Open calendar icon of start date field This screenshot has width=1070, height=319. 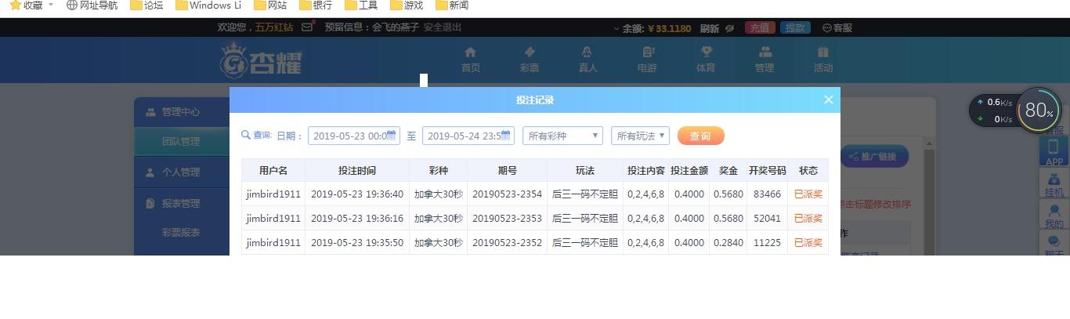click(392, 135)
